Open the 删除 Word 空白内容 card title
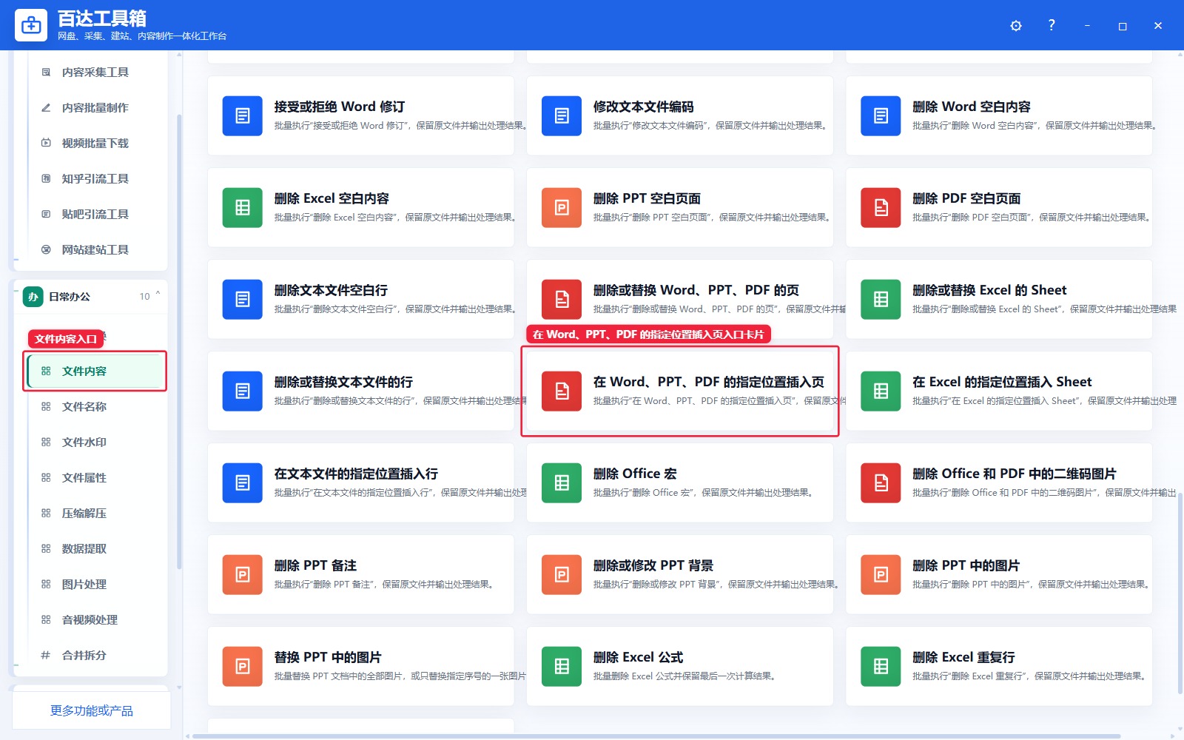The height and width of the screenshot is (740, 1184). point(972,107)
